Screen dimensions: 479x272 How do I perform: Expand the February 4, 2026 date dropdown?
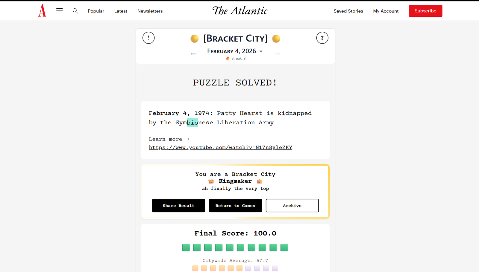click(261, 51)
